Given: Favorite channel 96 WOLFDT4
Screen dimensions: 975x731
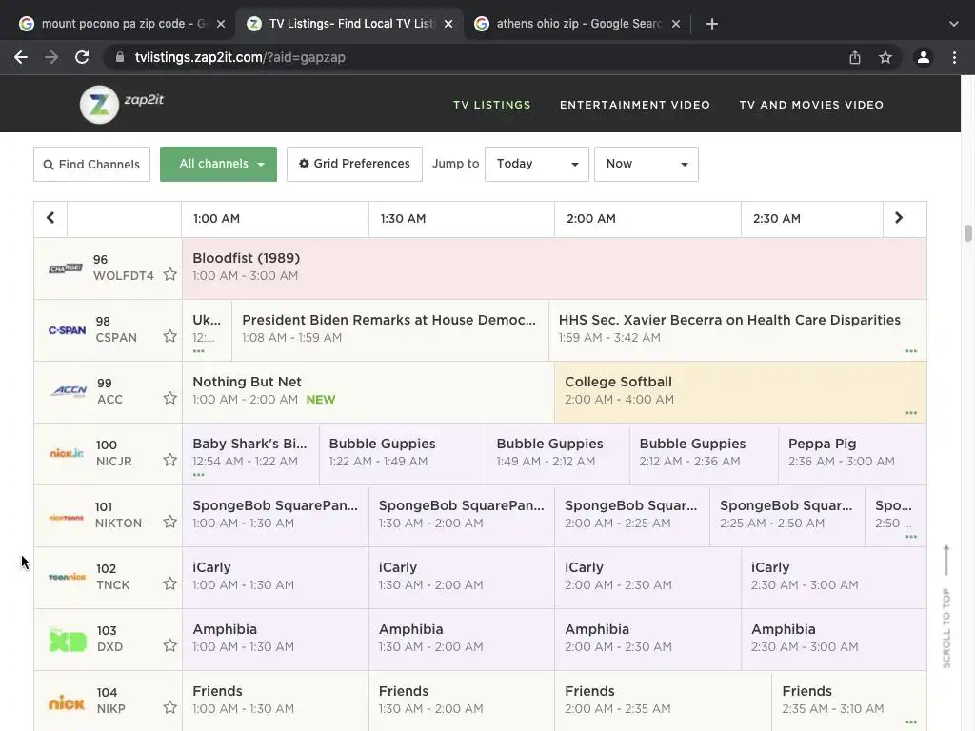Looking at the screenshot, I should point(169,274).
